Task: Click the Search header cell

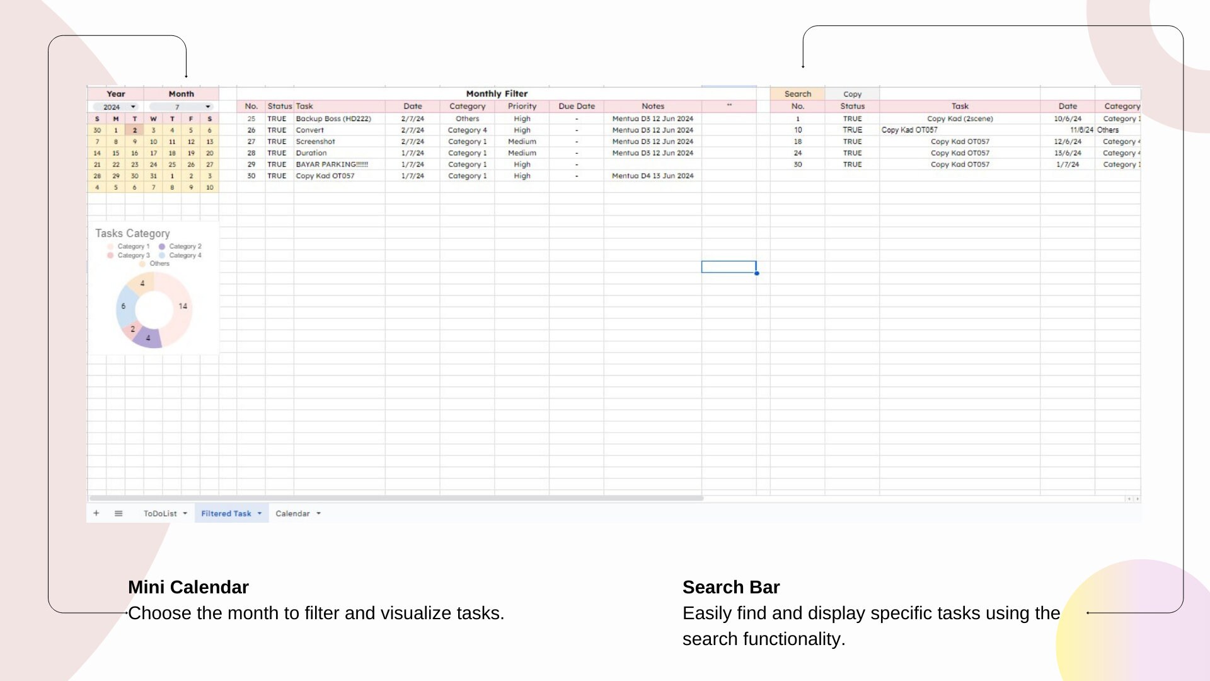Action: click(797, 93)
